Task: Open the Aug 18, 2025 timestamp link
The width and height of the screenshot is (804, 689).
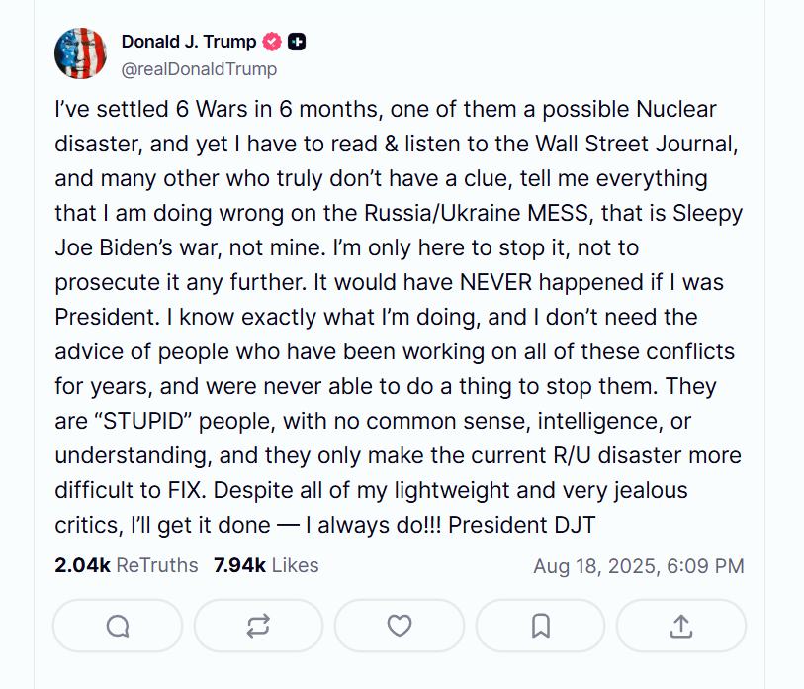Action: click(638, 566)
